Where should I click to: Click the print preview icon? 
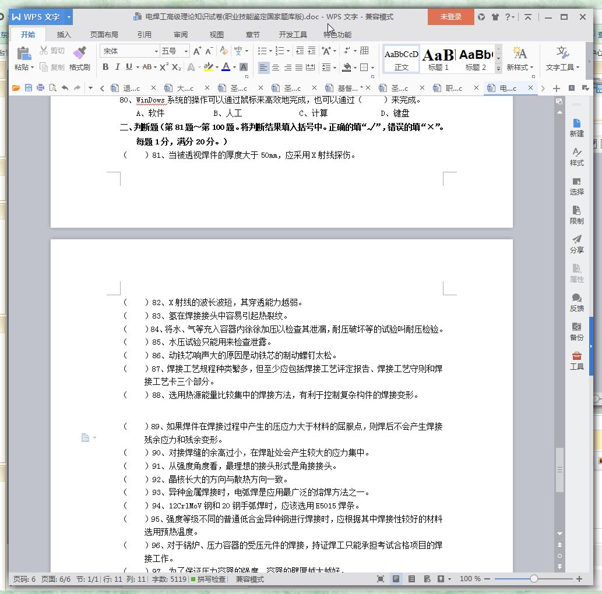pos(53,88)
